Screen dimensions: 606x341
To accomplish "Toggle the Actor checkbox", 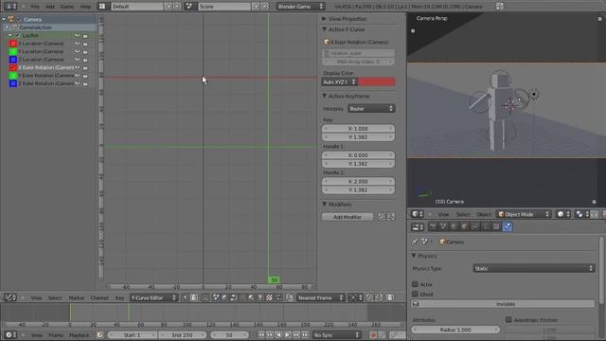I will pos(415,284).
